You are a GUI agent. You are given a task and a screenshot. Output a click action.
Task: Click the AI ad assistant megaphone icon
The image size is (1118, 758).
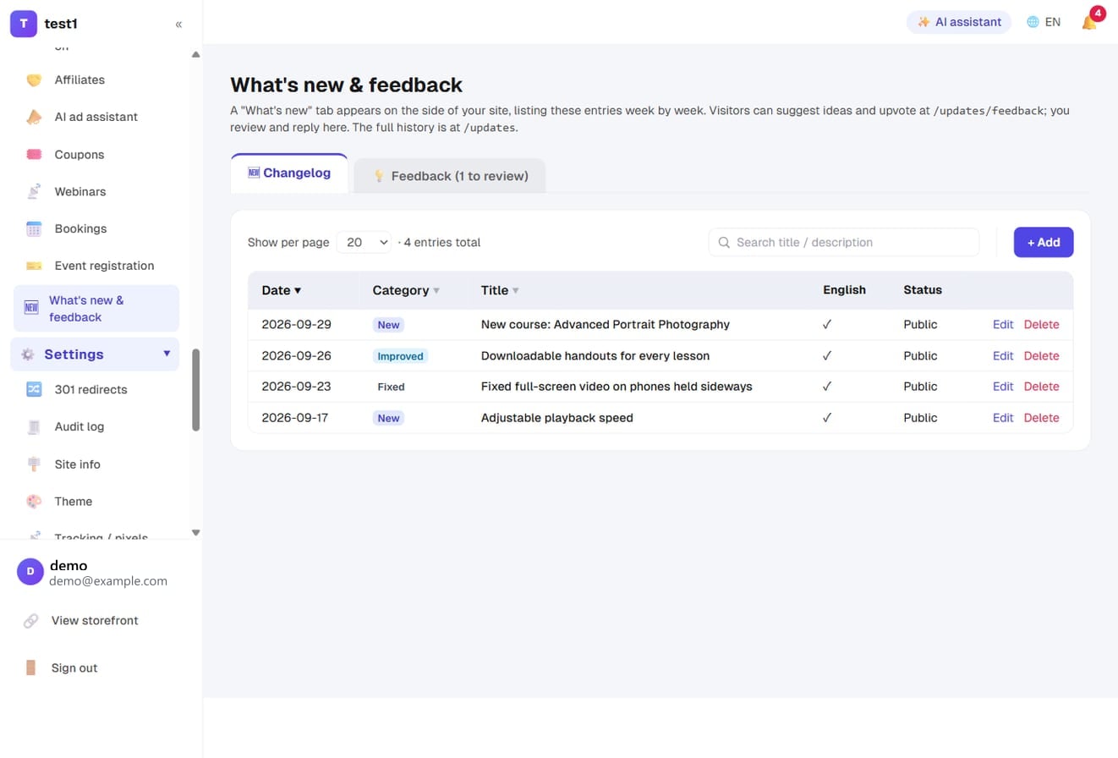coord(34,117)
